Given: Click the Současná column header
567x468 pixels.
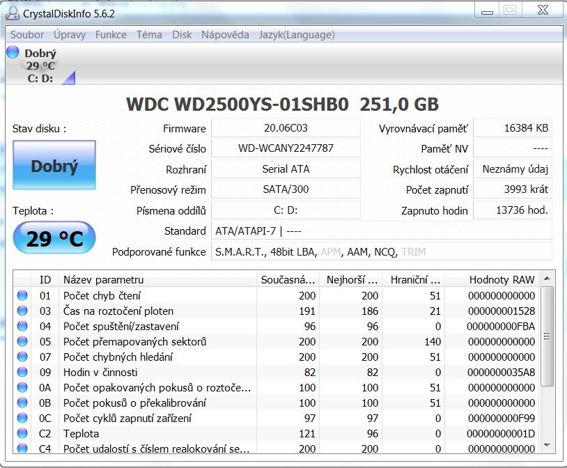Looking at the screenshot, I should (288, 279).
